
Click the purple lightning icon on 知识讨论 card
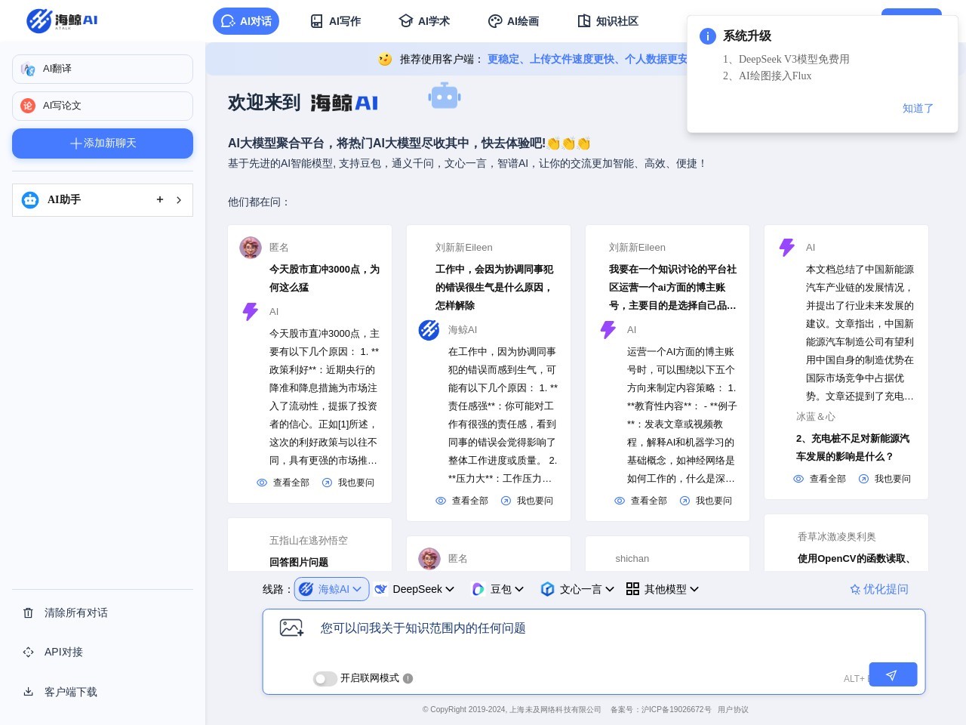(x=608, y=330)
